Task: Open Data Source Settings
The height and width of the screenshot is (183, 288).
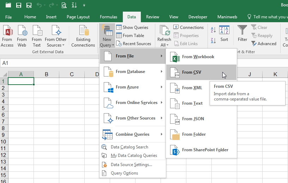Action: click(x=131, y=165)
